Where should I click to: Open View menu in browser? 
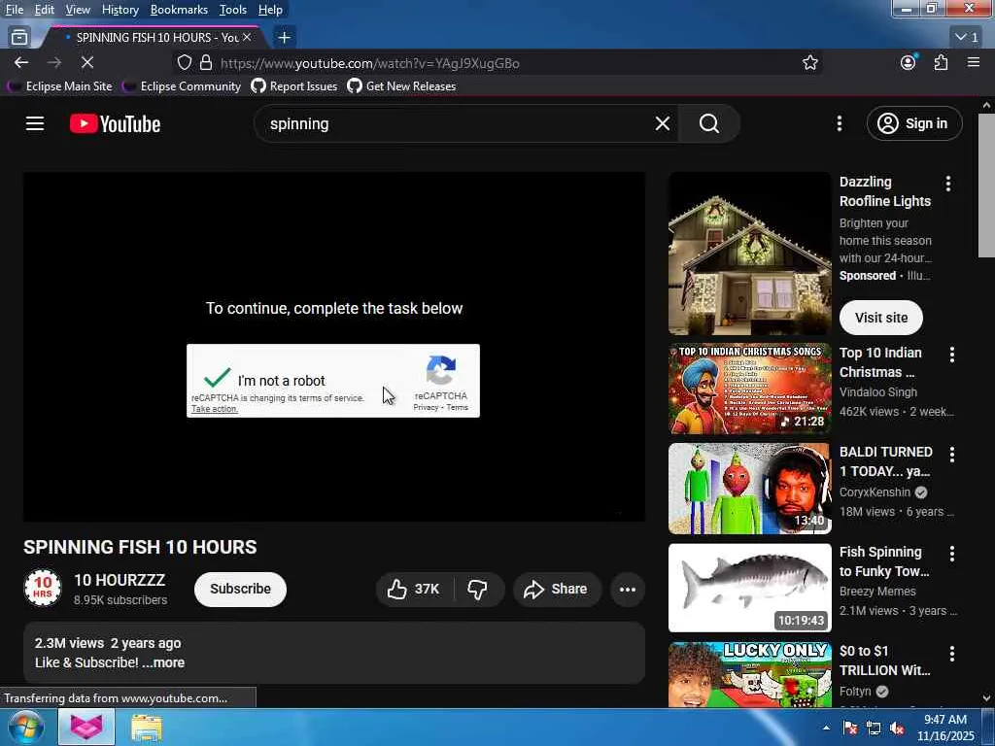78,10
